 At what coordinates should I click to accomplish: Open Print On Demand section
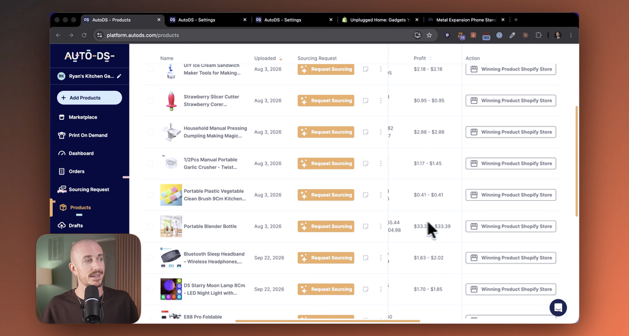point(88,135)
